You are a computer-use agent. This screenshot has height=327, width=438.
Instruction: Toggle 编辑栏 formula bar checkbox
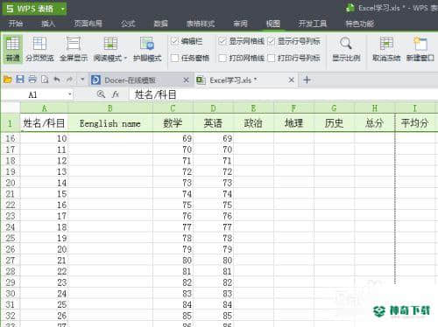pos(174,41)
